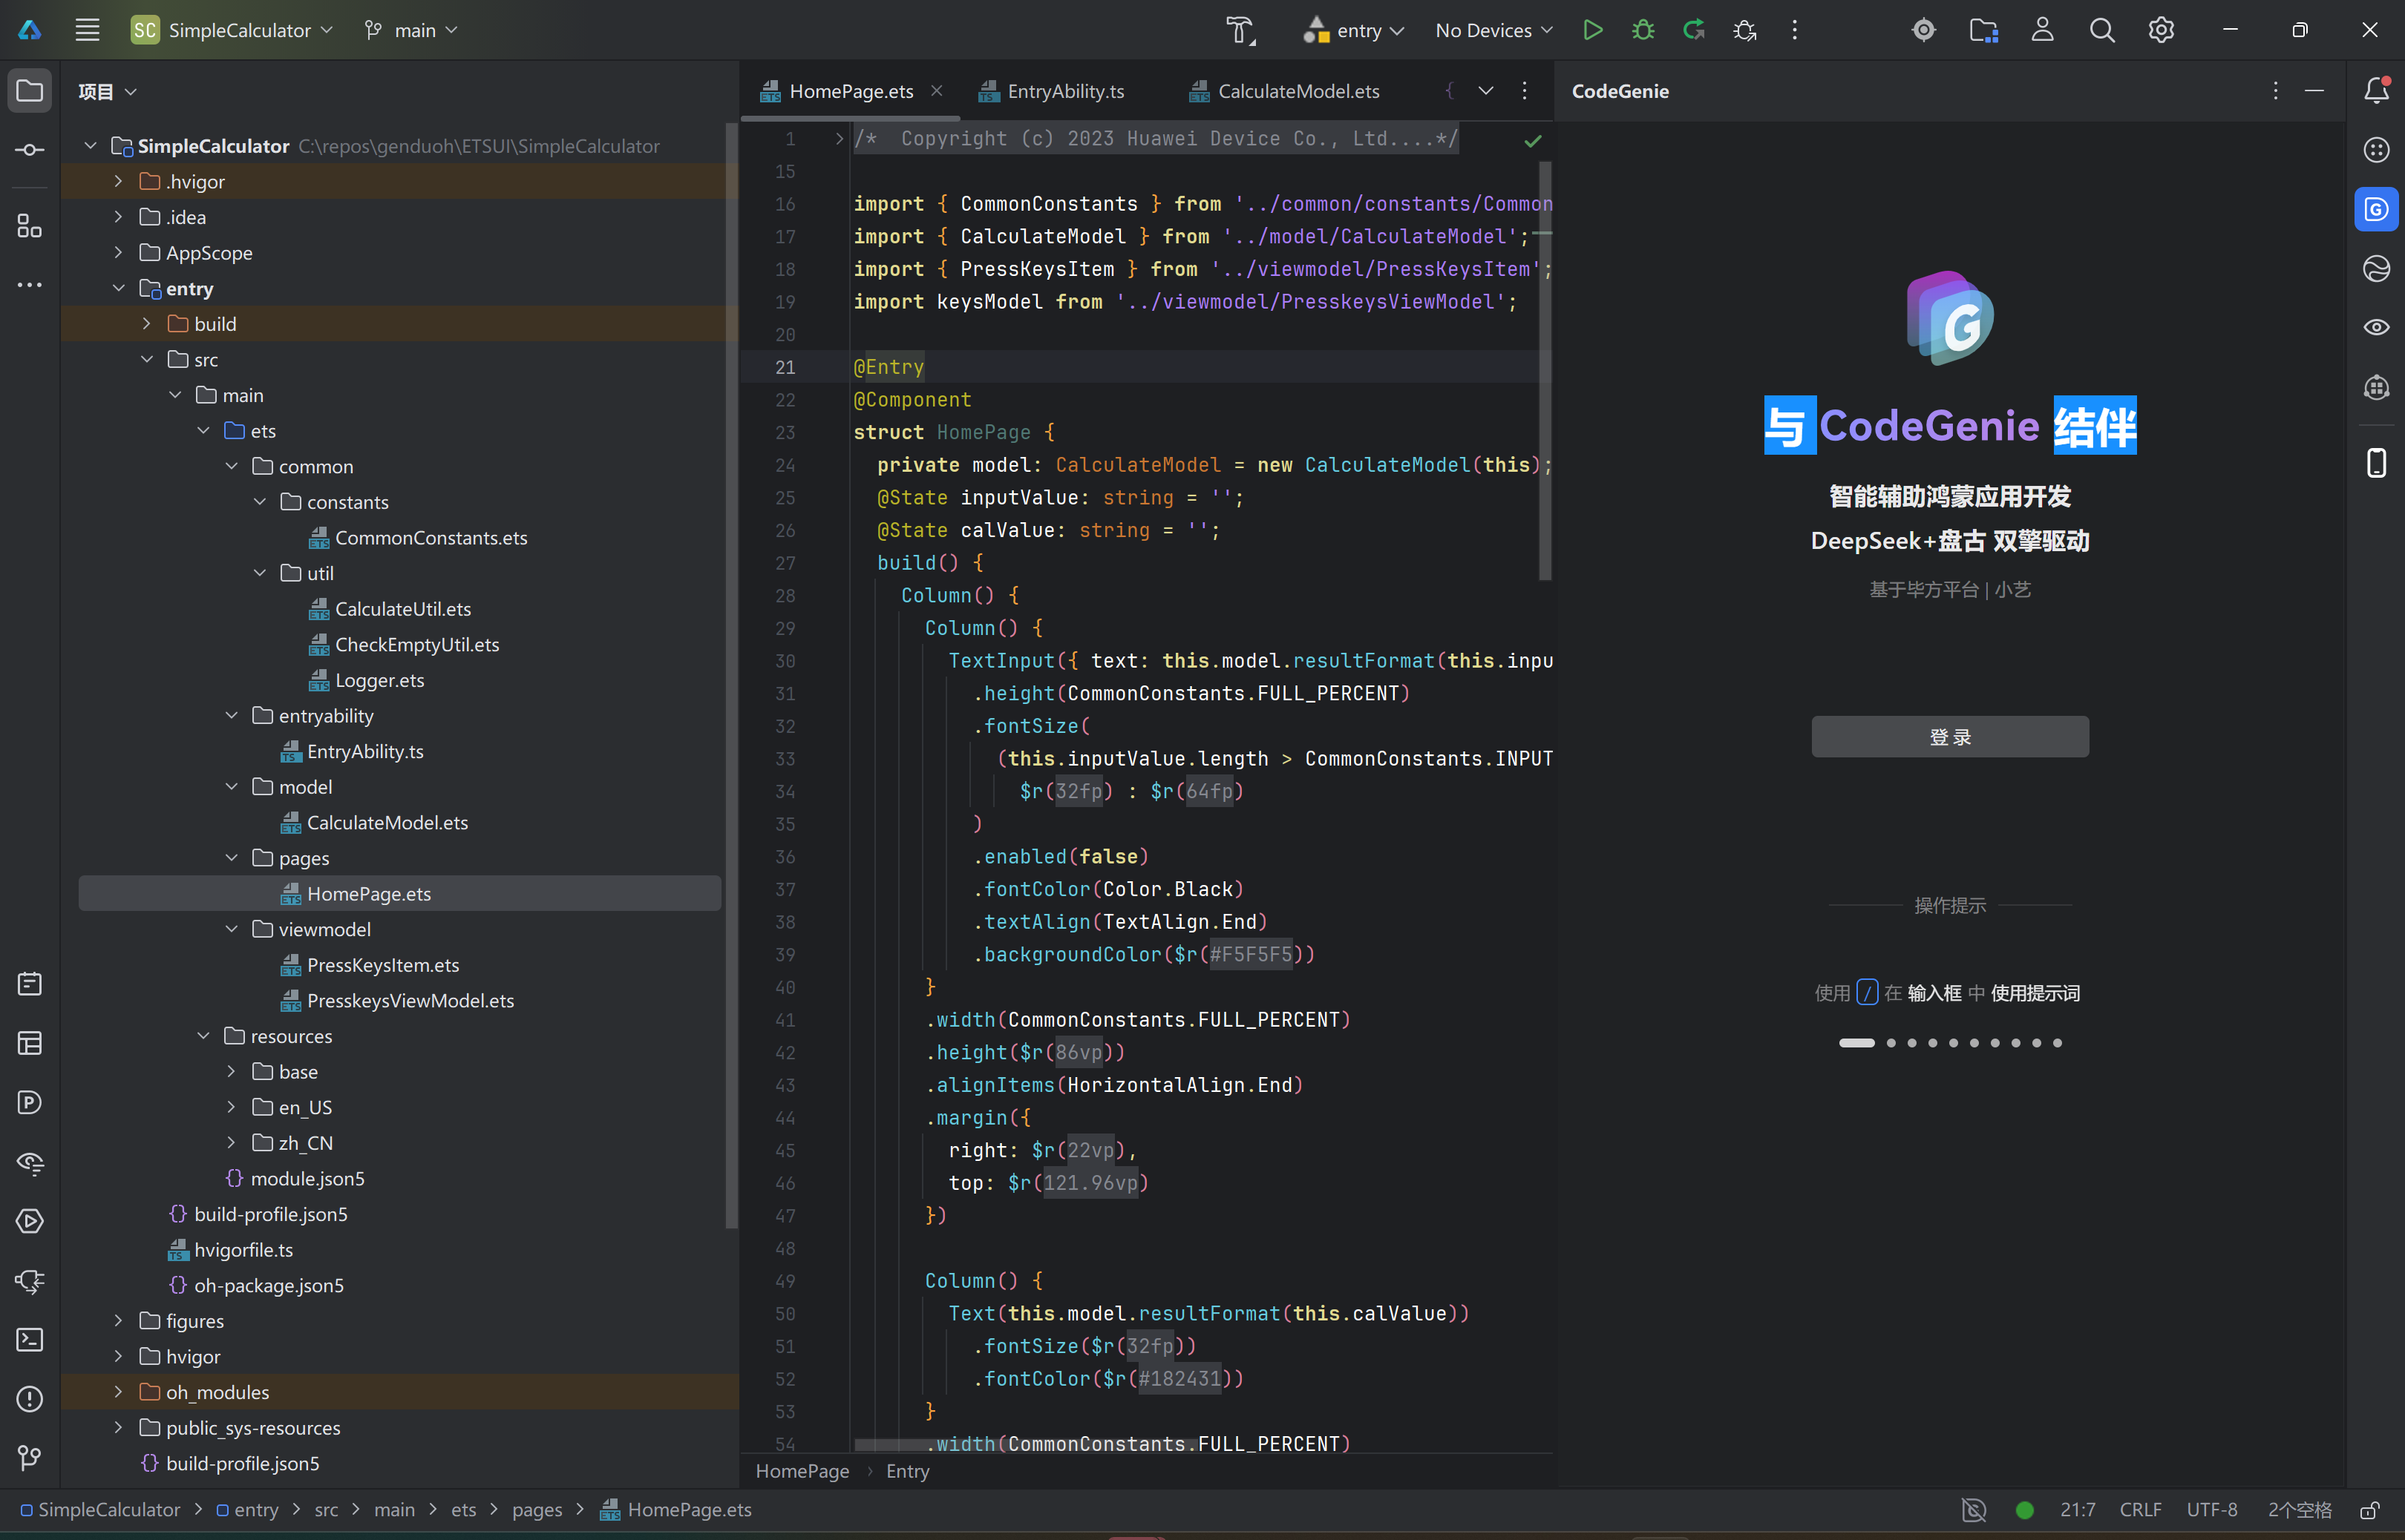
Task: Open the Terminal tool window icon
Action: (x=30, y=1339)
